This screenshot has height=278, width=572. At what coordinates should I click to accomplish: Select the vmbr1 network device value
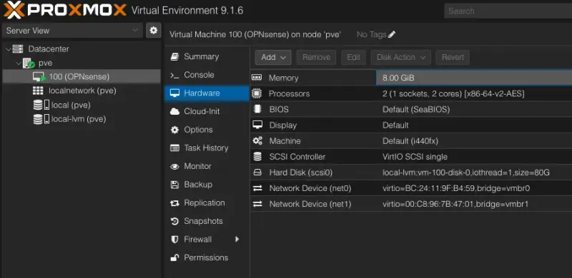pyautogui.click(x=455, y=204)
